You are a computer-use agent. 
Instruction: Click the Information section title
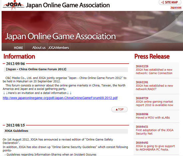pos(19,56)
